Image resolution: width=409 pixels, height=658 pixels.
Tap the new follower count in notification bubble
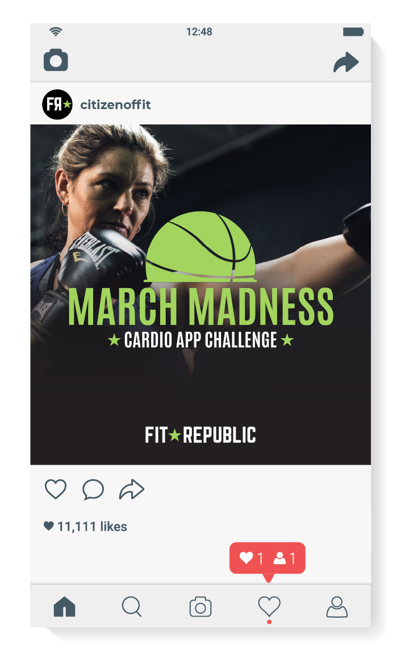tap(285, 558)
